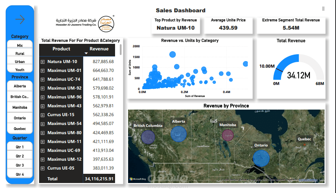Expand the Currus UE-15 row

click(43, 115)
